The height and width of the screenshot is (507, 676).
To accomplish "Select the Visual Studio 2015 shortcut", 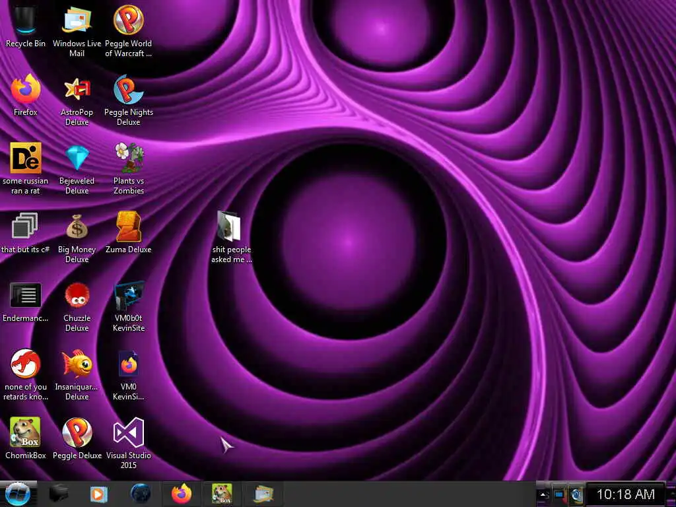I will tap(129, 443).
